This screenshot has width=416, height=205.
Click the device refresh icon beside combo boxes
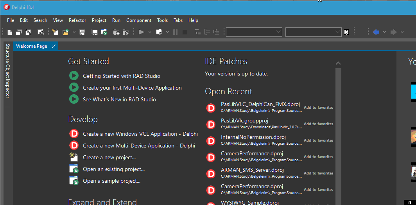[346, 32]
